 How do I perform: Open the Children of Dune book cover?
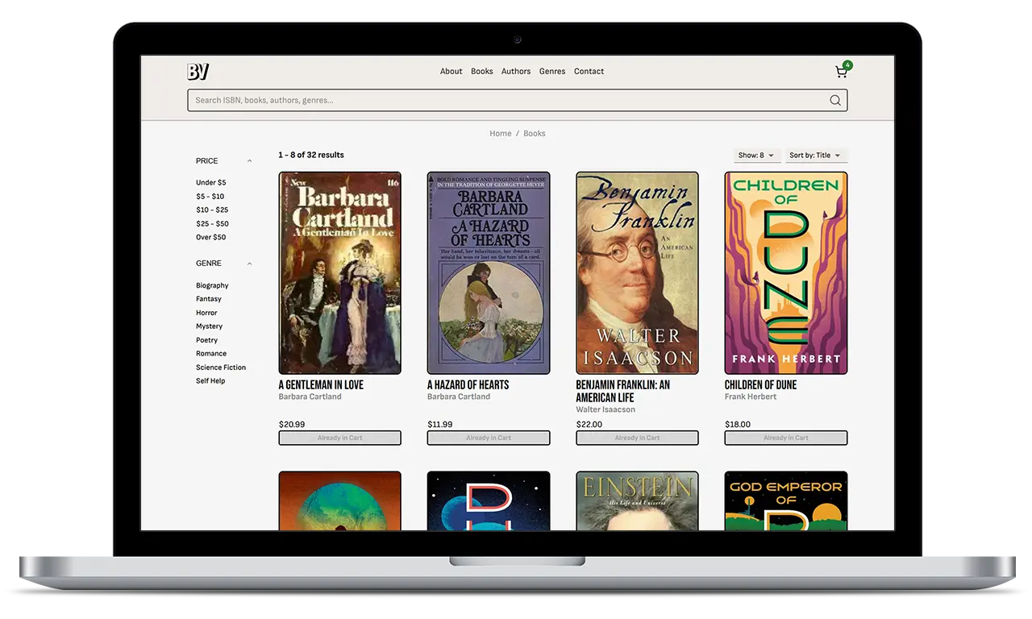(786, 273)
